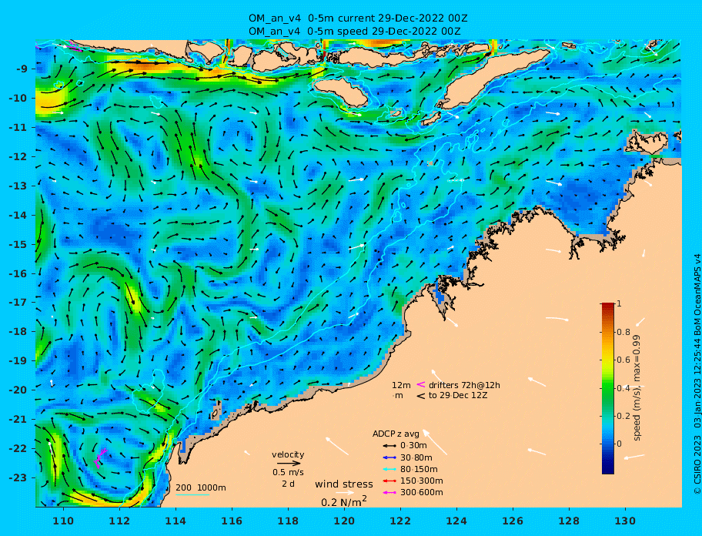
Task: Click the colorbar tick label '0.8'
Action: pyautogui.click(x=623, y=332)
